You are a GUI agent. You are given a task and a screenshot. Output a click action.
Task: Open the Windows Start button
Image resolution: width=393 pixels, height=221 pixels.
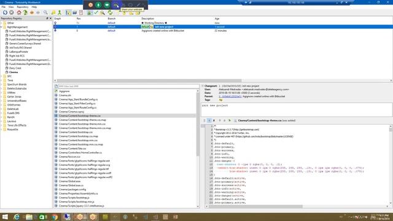pyautogui.click(x=5, y=217)
